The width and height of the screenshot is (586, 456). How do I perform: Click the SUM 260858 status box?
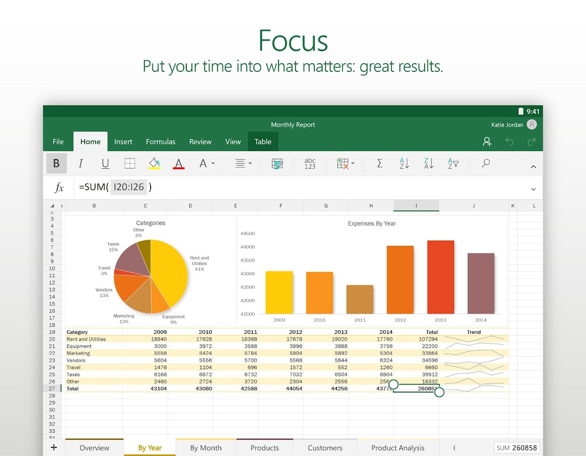pyautogui.click(x=517, y=448)
